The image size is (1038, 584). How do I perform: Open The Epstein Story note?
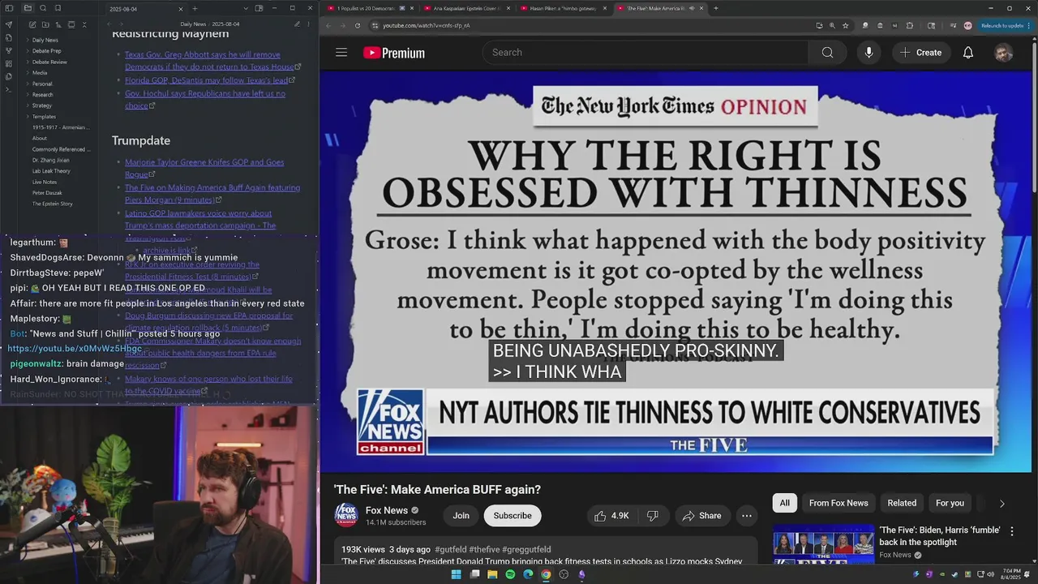click(52, 204)
